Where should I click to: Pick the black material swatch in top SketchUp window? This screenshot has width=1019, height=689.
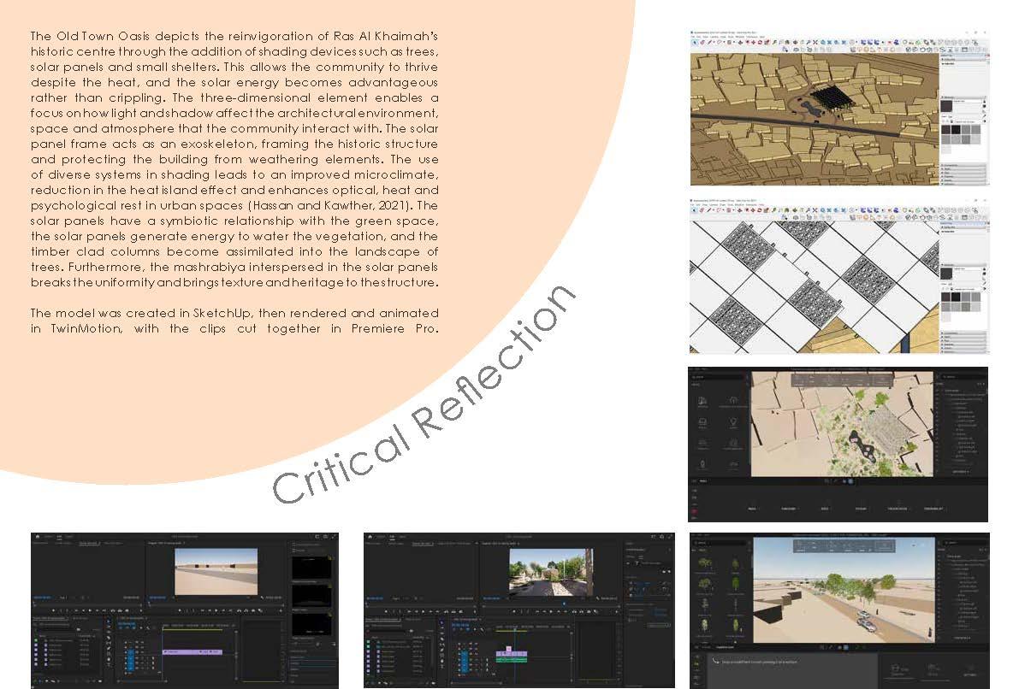956,129
